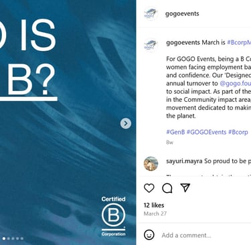Select the third carousel dot indicator
The width and height of the screenshot is (251, 245).
[13, 238]
